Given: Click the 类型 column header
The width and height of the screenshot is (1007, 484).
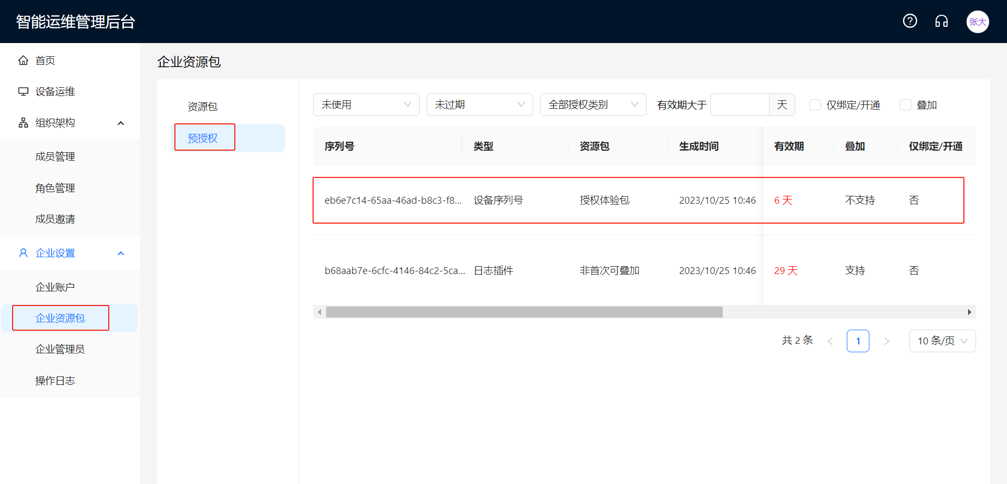Looking at the screenshot, I should (483, 146).
